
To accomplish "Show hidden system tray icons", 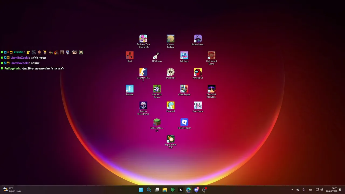I will 292,190.
